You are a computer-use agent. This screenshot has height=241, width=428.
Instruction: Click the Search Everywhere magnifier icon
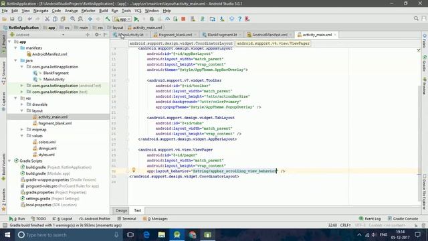point(416,19)
